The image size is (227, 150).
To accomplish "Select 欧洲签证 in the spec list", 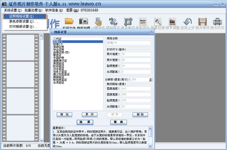I will 78,66.
